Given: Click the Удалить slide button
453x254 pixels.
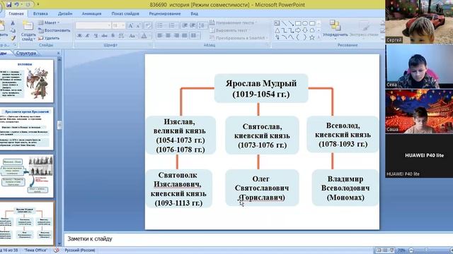Looking at the screenshot, I should [49, 37].
